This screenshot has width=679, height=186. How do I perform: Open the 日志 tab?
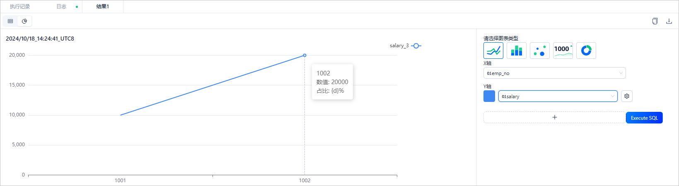point(61,7)
